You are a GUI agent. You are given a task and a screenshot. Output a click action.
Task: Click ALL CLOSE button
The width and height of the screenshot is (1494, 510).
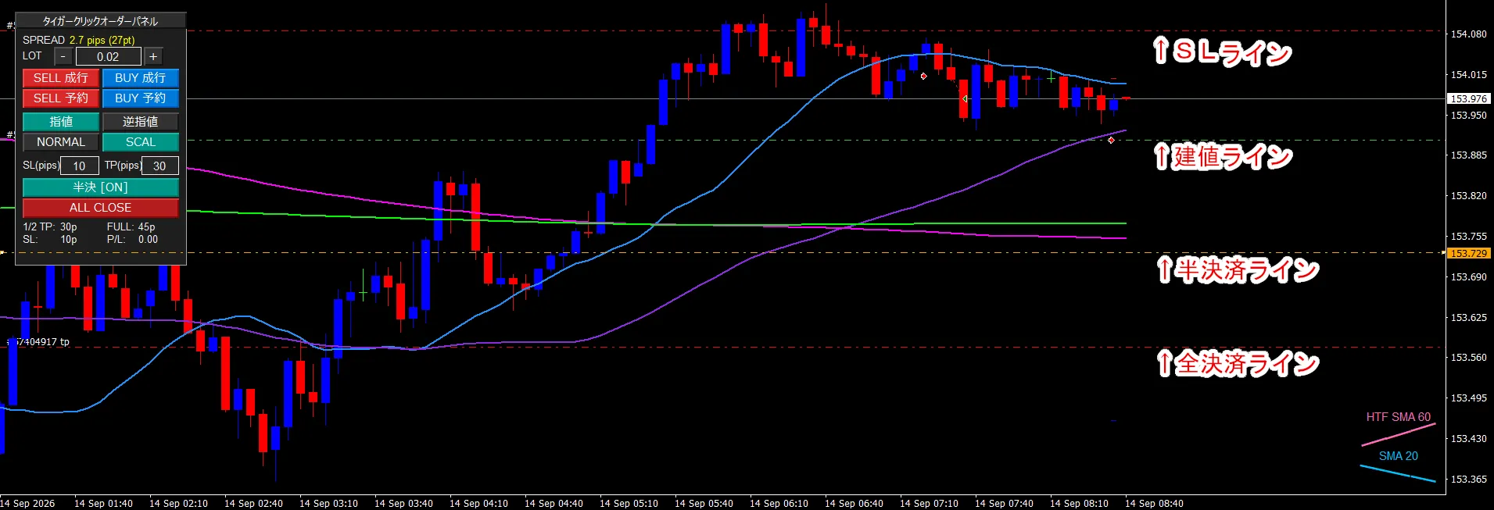click(x=101, y=208)
